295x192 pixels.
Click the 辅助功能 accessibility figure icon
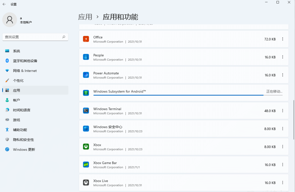(x=7, y=130)
